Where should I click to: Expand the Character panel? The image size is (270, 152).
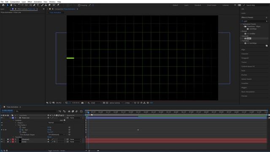point(245,54)
